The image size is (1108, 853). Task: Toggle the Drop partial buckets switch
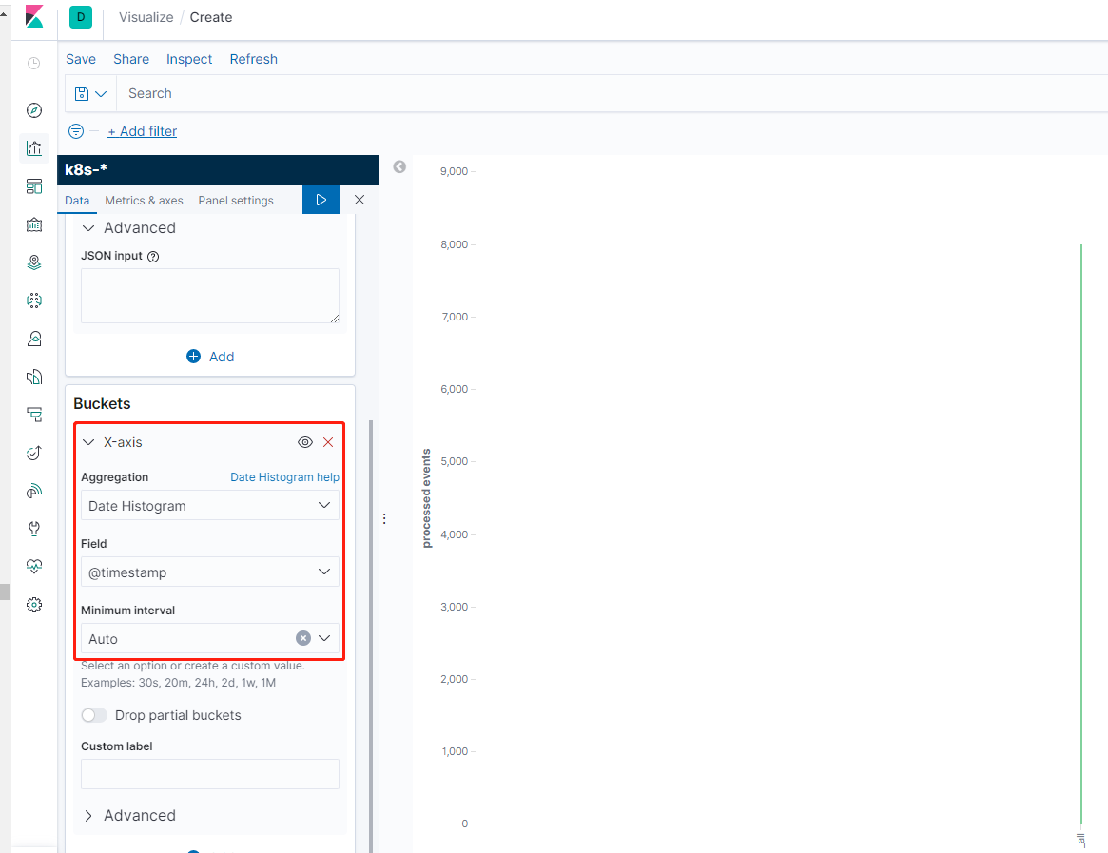pyautogui.click(x=94, y=715)
